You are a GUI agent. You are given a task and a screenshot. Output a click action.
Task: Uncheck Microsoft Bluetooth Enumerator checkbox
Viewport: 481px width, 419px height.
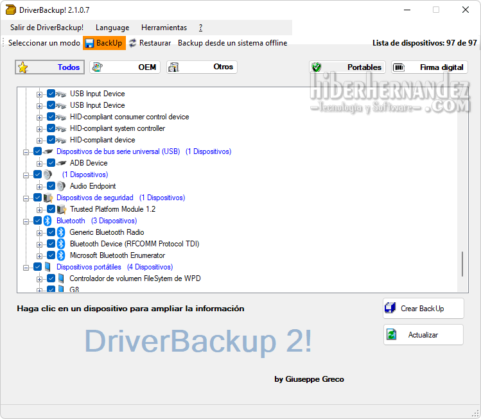pyautogui.click(x=51, y=255)
